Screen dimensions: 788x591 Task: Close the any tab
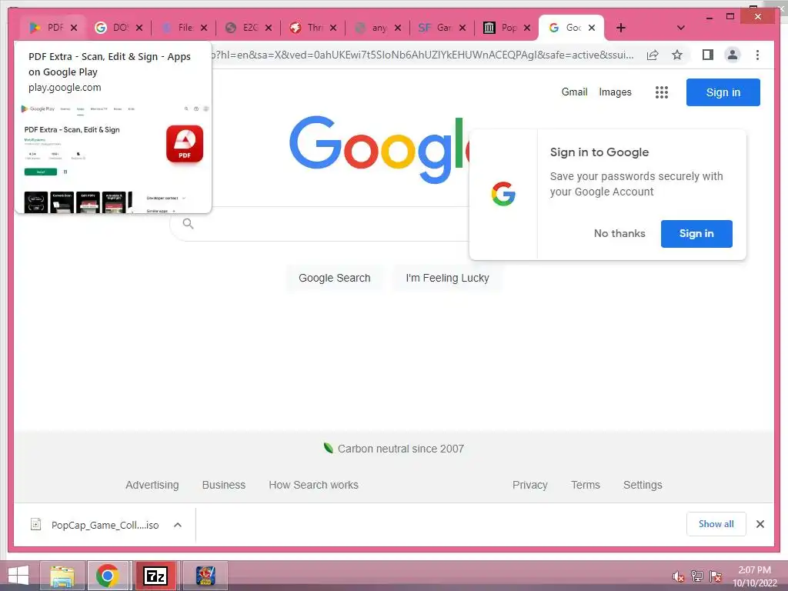coord(398,28)
